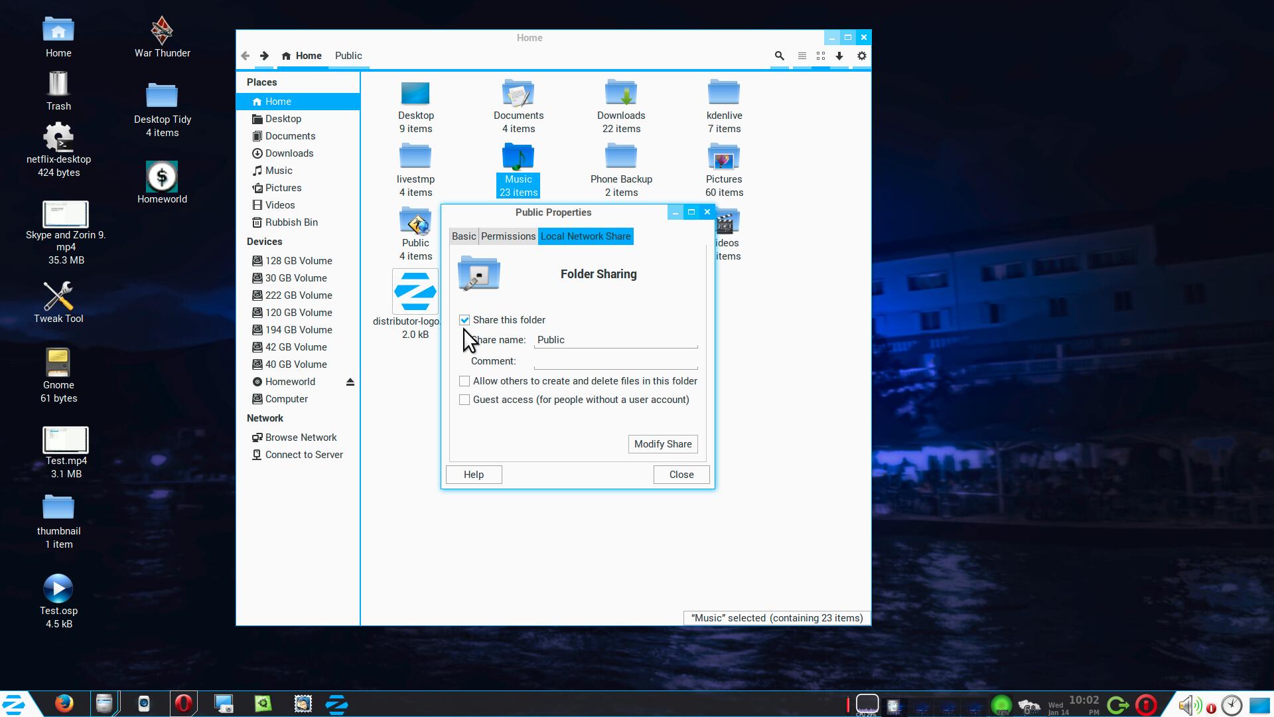Click the Share name text field

tap(616, 340)
